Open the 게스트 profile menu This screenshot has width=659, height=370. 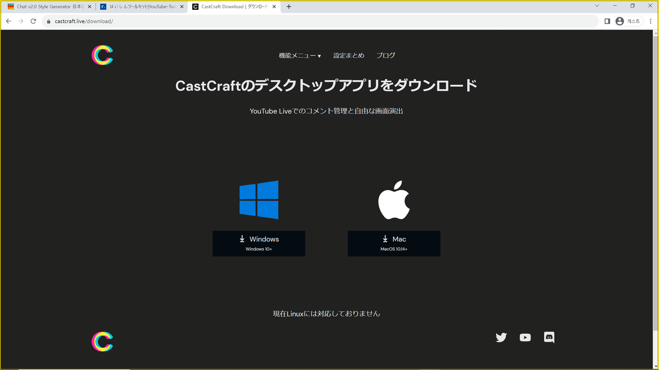(628, 21)
